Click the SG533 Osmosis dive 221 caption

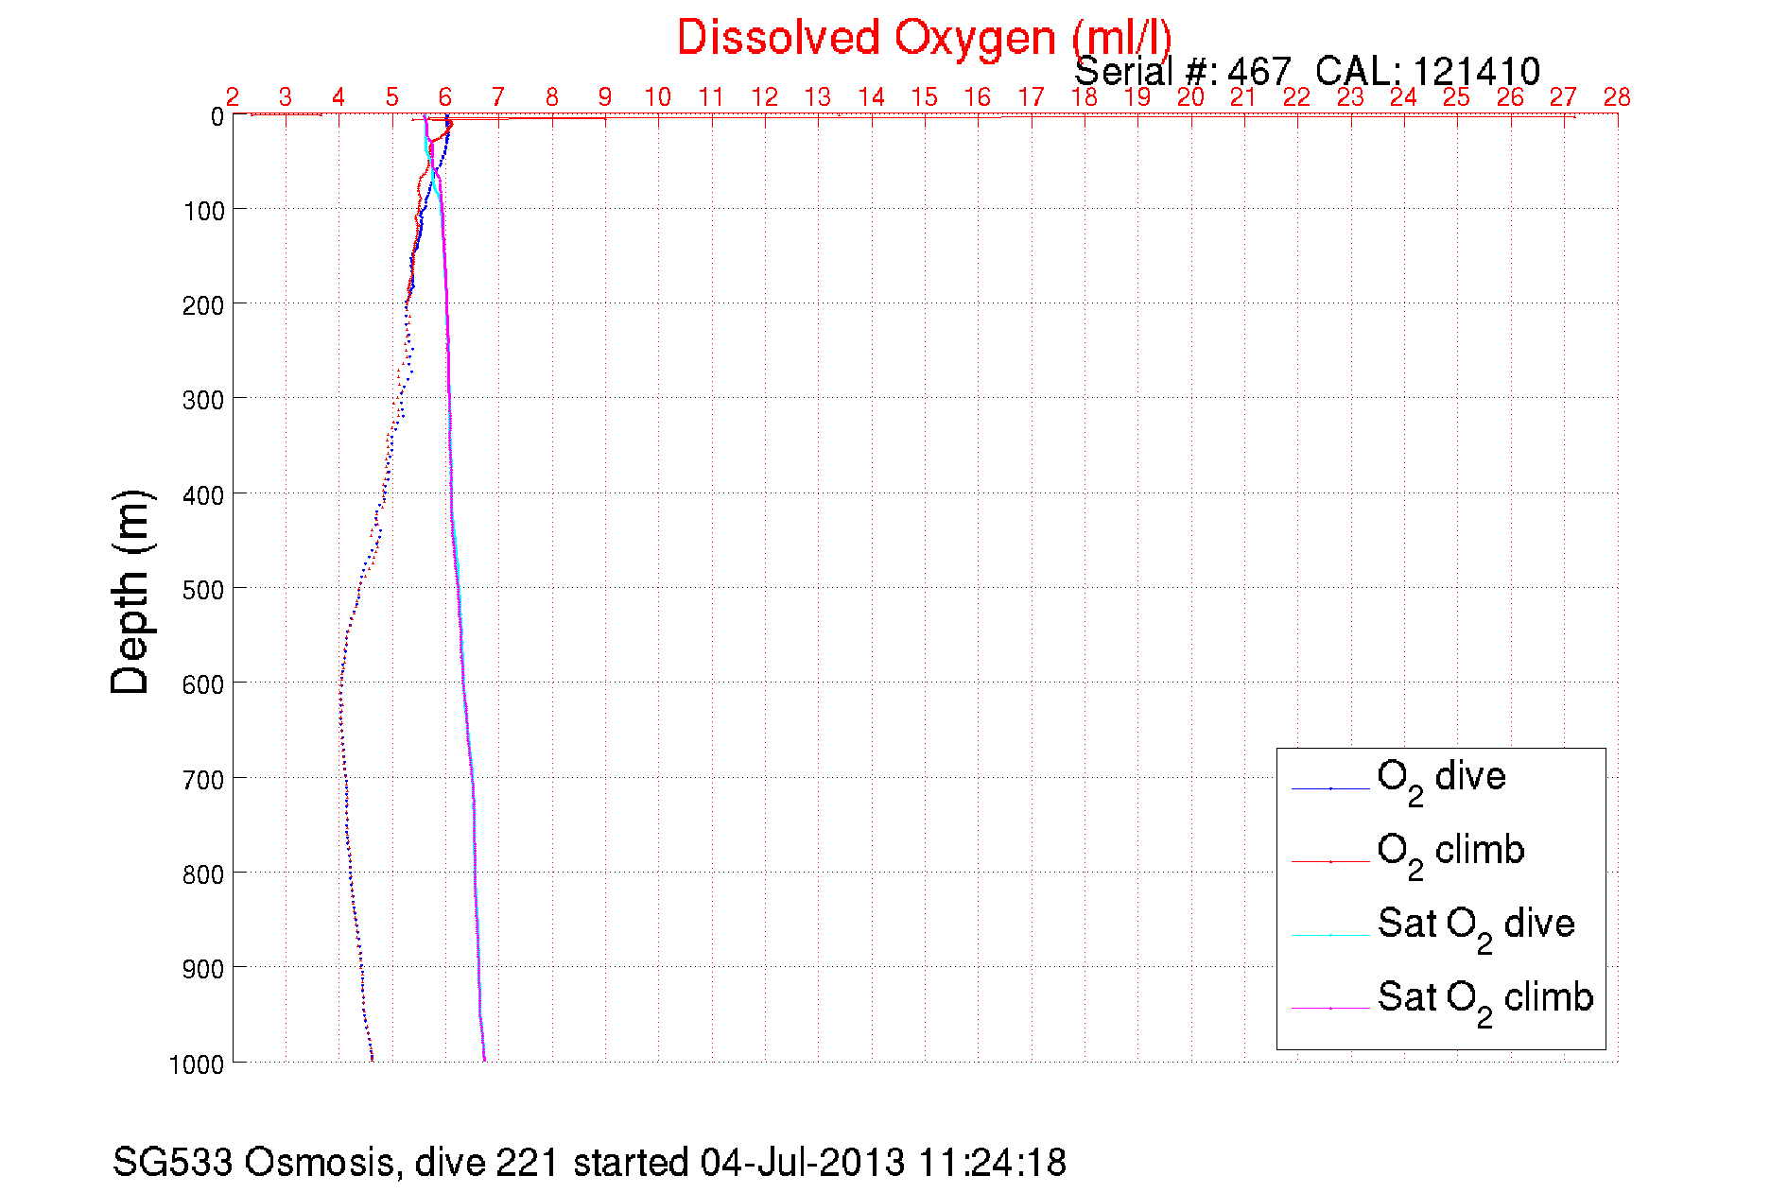click(x=589, y=1162)
